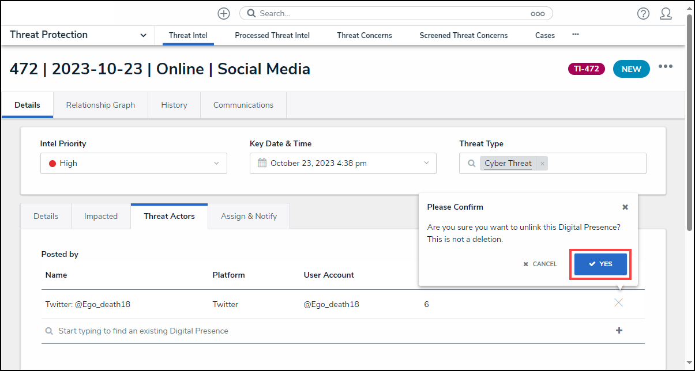Open the record's more actions ellipsis
Screen dimensions: 695x371
[x=666, y=67]
